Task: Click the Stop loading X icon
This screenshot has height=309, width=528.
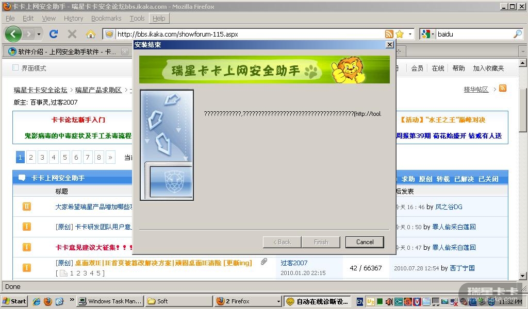Action: [72, 34]
